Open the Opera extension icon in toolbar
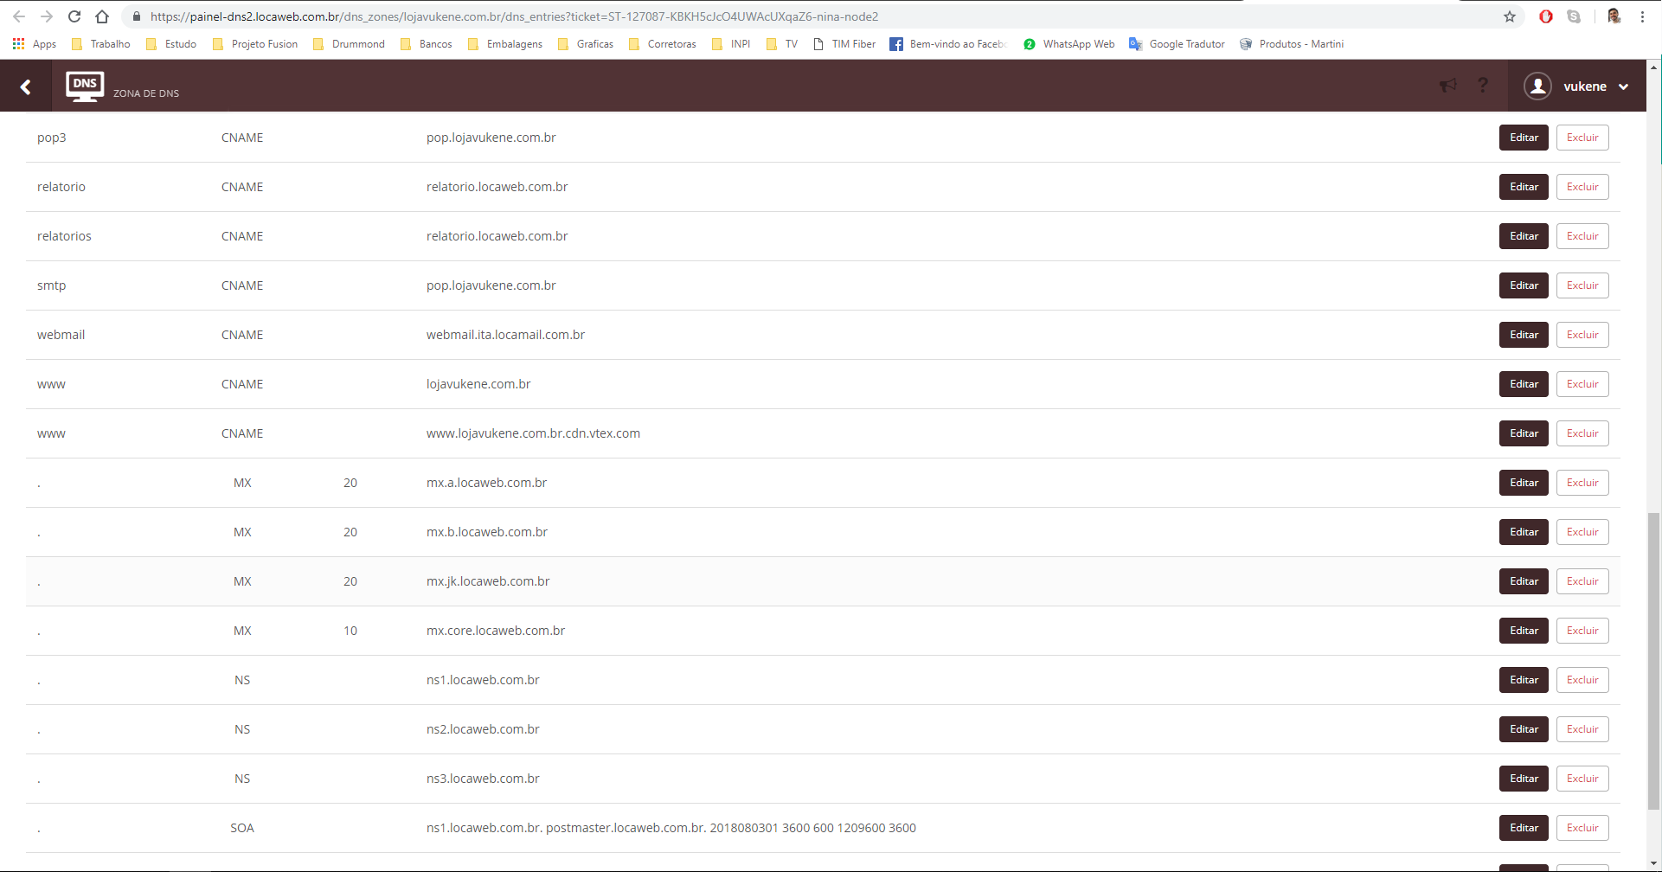The height and width of the screenshot is (872, 1662). (x=1546, y=16)
